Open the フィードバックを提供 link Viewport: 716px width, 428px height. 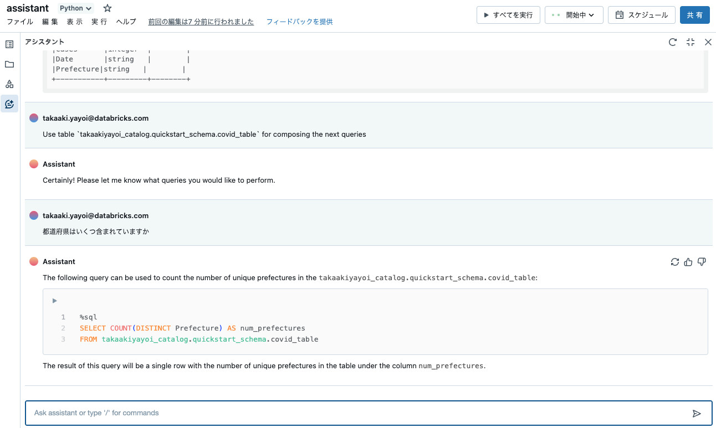pyautogui.click(x=299, y=22)
